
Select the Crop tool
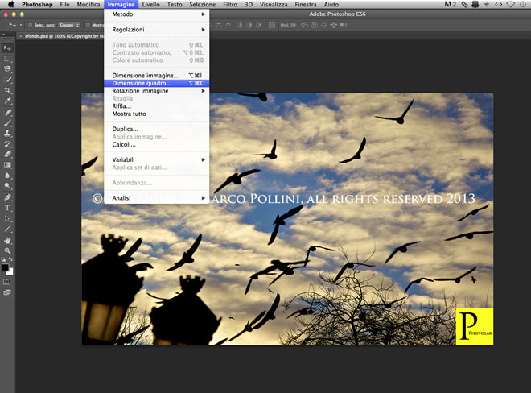7,90
